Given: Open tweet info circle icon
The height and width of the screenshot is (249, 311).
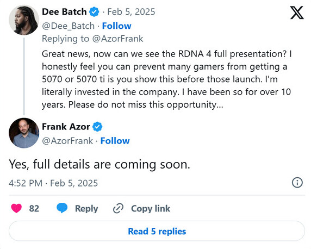Looking at the screenshot, I should 297,183.
